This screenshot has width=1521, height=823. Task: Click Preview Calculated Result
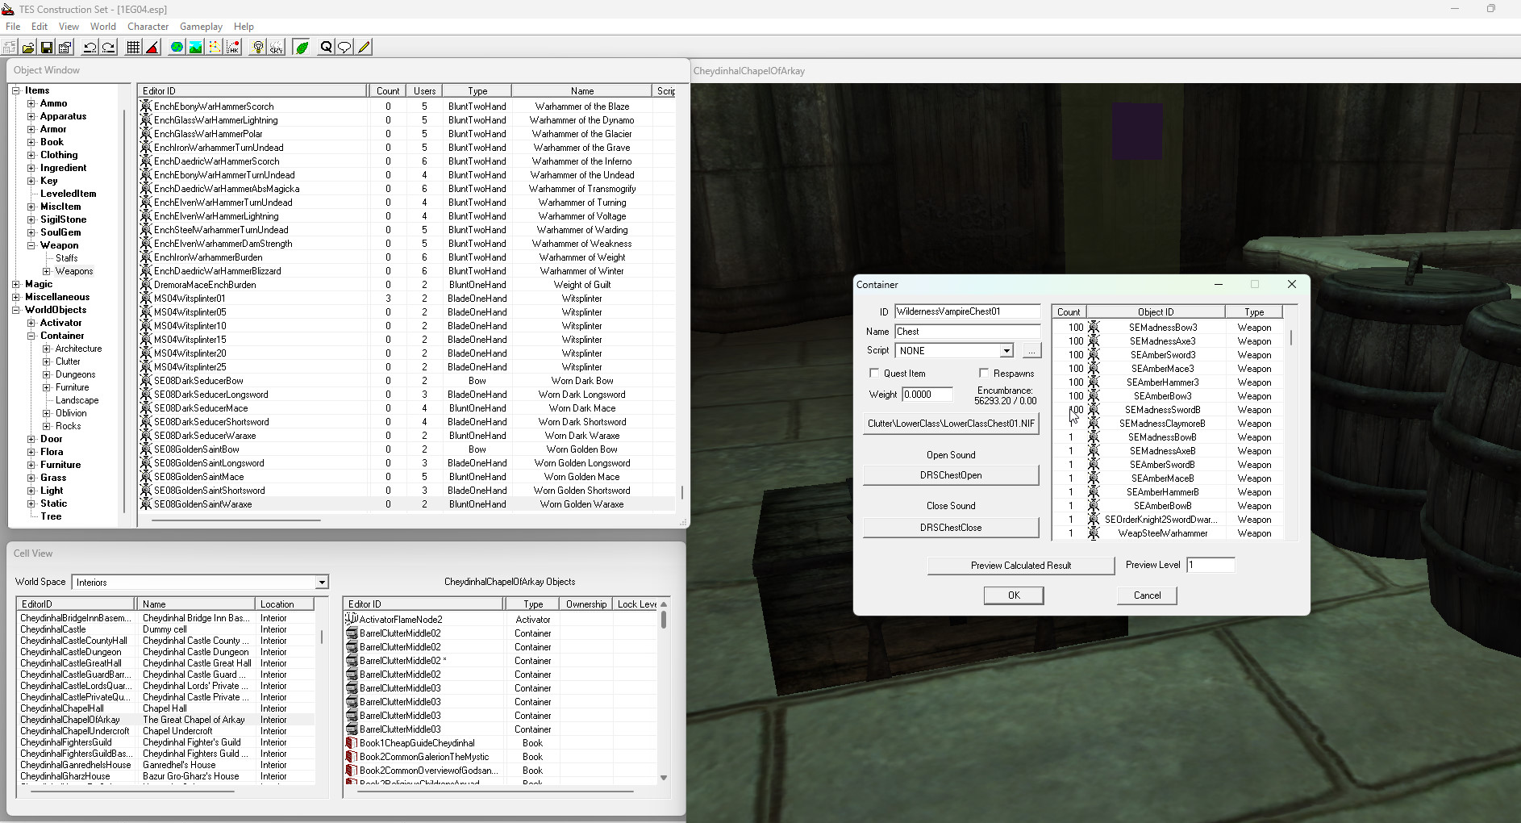[1021, 566]
